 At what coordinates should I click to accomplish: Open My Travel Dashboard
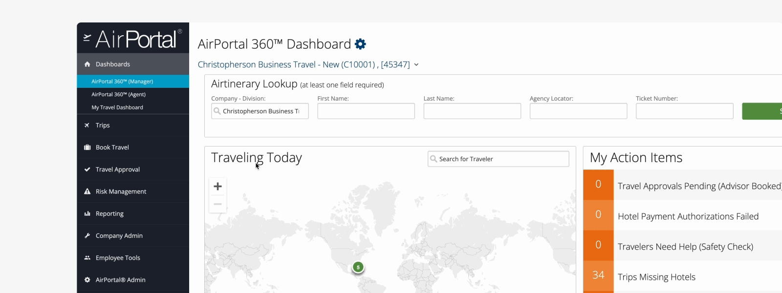(133, 107)
